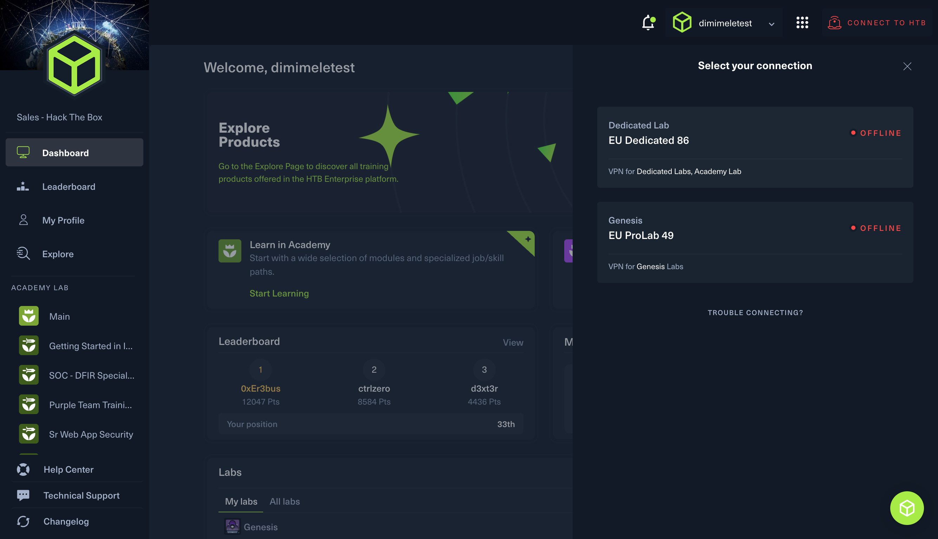Click the Changelog refresh icon
This screenshot has width=938, height=539.
(x=23, y=521)
